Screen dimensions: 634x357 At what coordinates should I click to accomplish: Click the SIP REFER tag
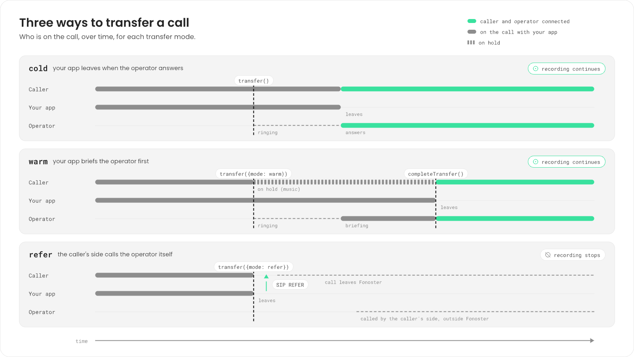click(290, 285)
